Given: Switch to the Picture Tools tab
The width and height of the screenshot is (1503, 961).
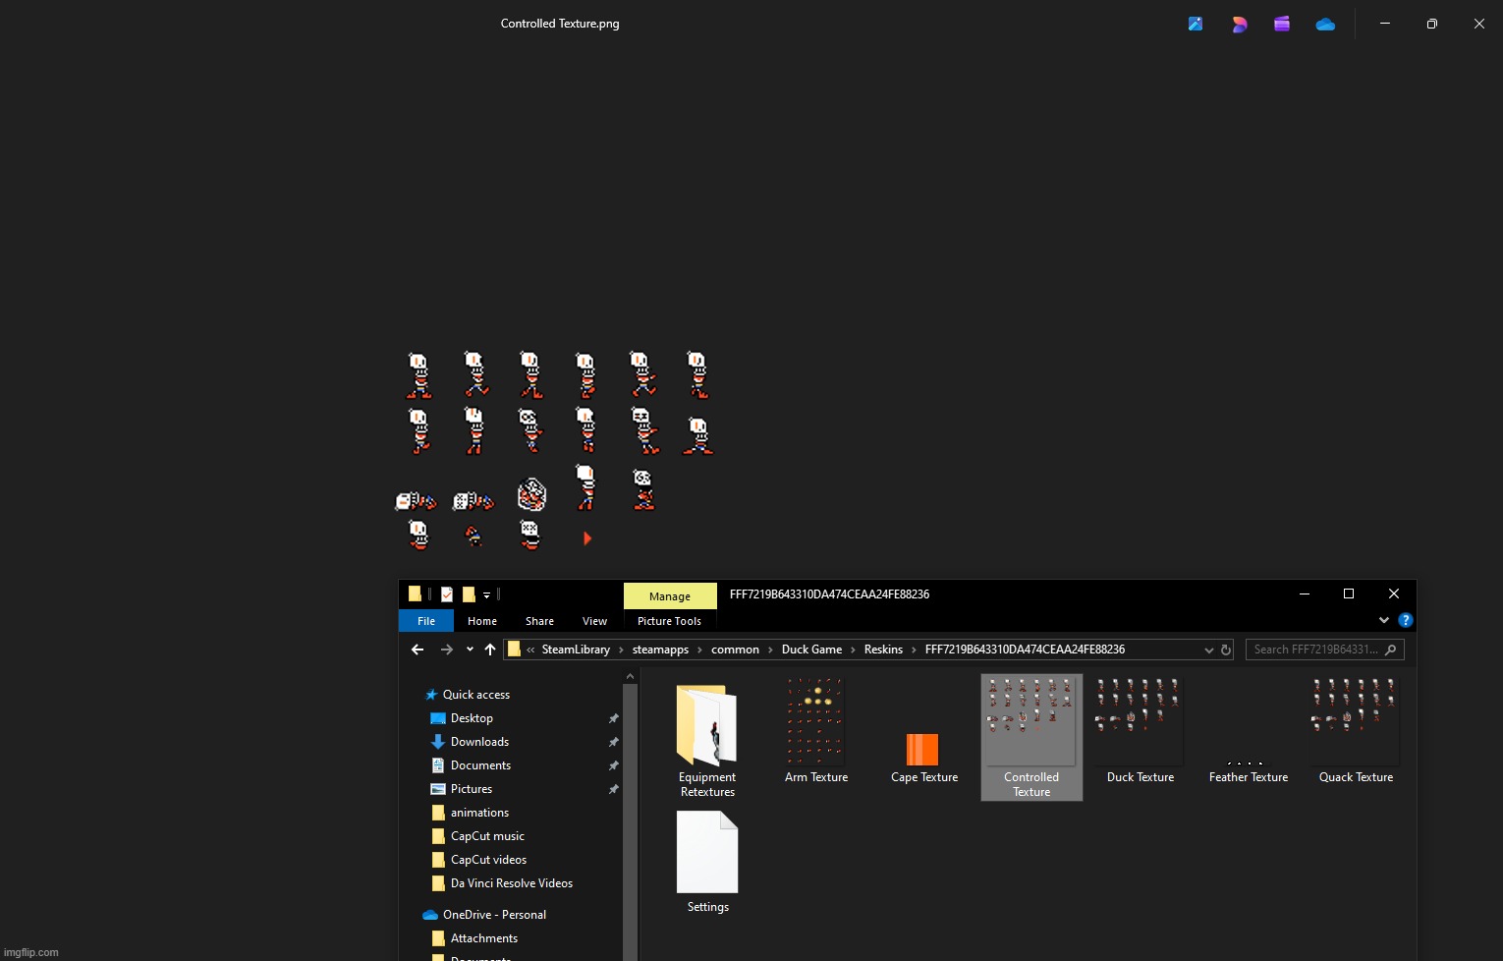Looking at the screenshot, I should (669, 621).
